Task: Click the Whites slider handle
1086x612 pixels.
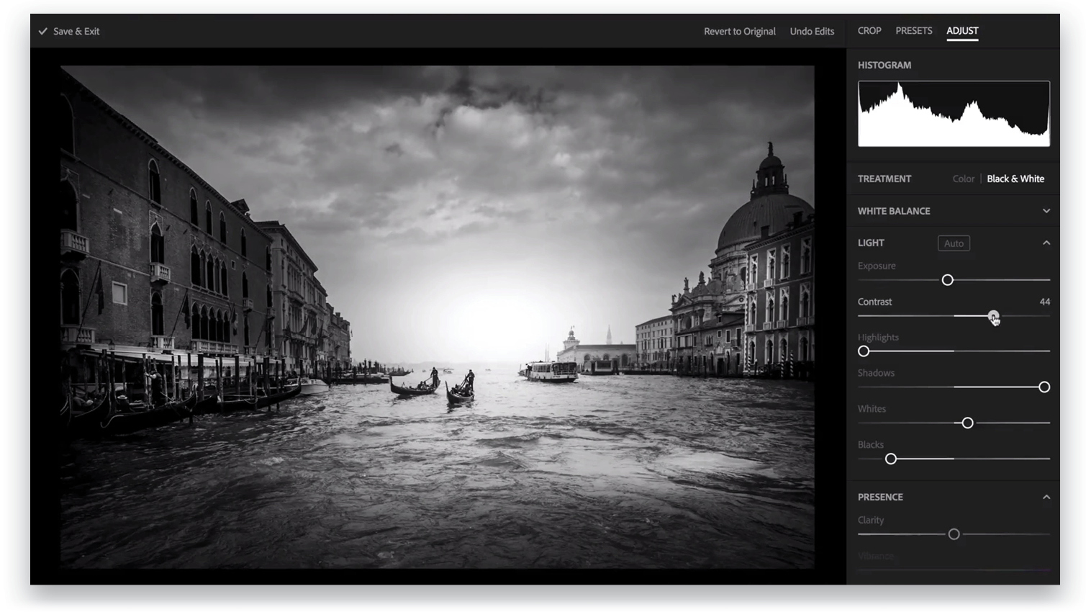Action: click(967, 423)
